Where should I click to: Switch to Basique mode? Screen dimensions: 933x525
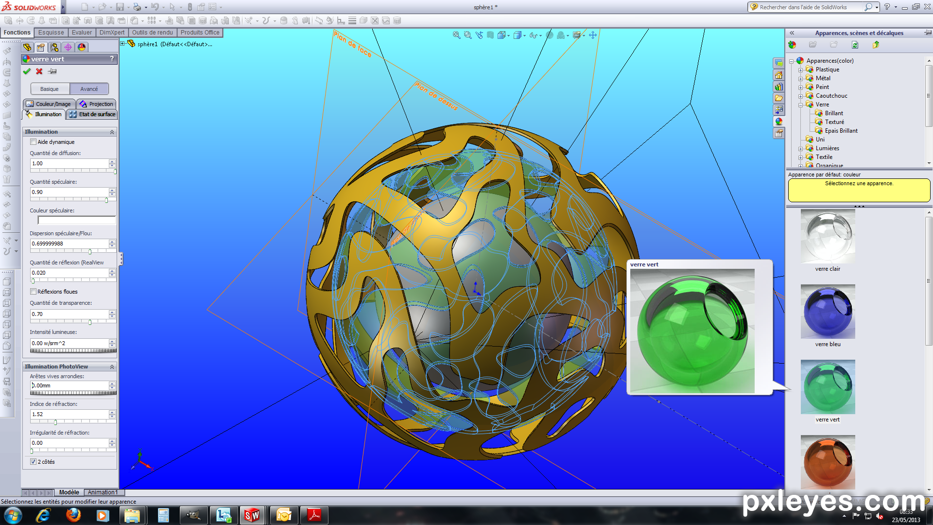pos(50,89)
